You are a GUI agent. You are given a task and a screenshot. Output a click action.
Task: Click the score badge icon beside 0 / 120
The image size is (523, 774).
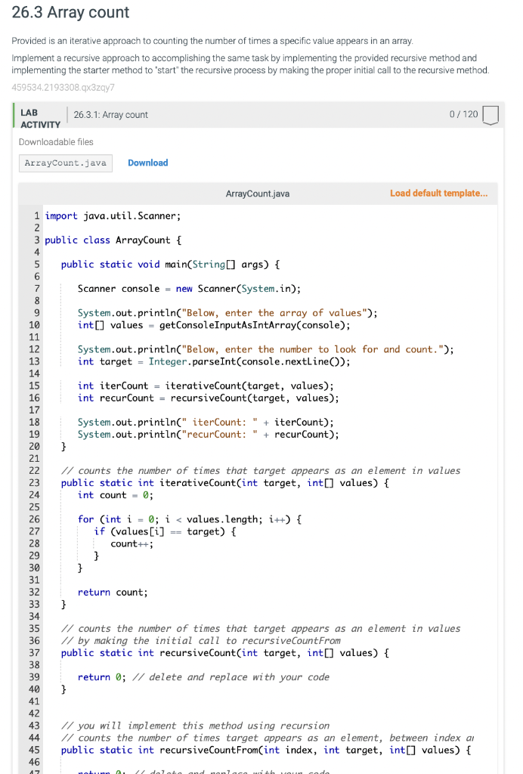pos(490,115)
